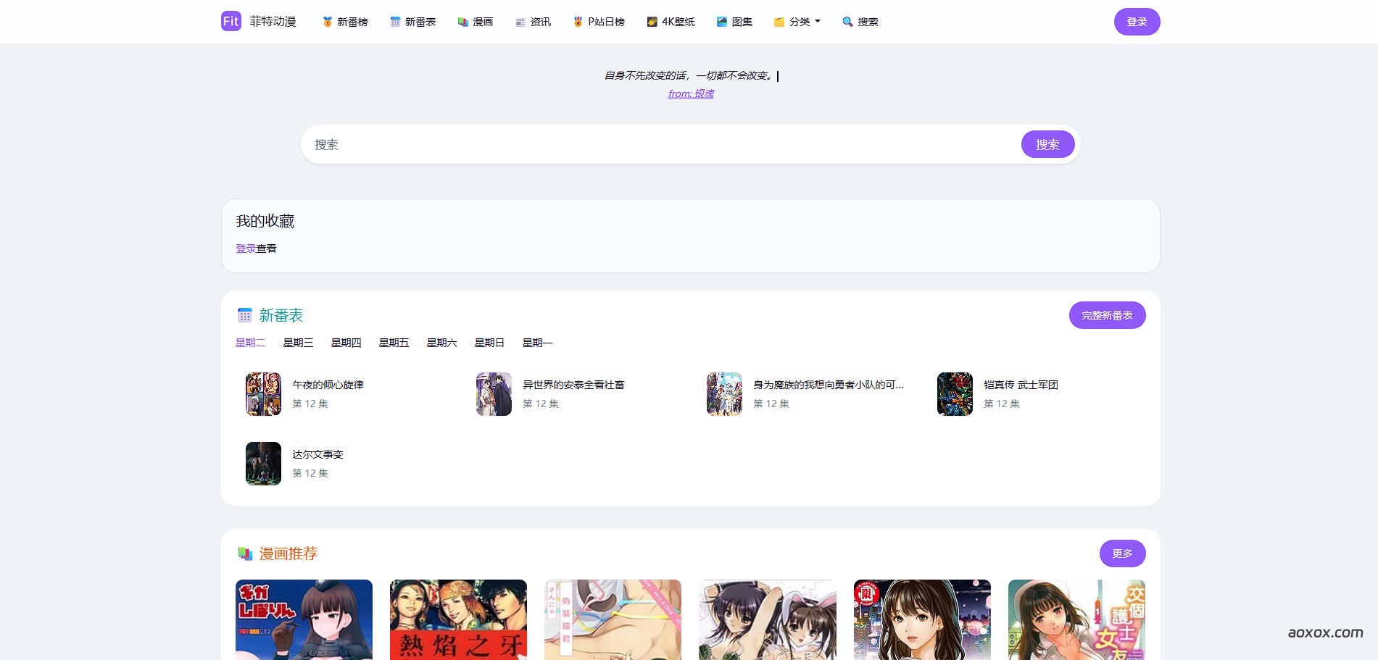
Task: Click the 4K壁纸 wallpaper icon
Action: click(x=652, y=22)
